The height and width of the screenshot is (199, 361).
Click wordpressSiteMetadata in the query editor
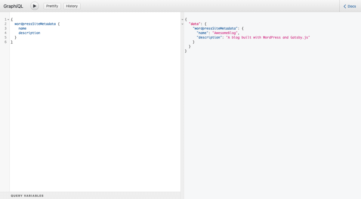click(35, 24)
